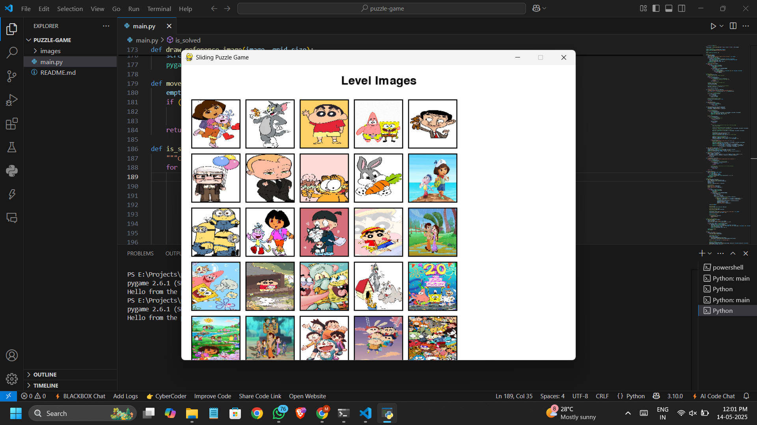Open WhatsApp from the taskbar

click(279, 413)
